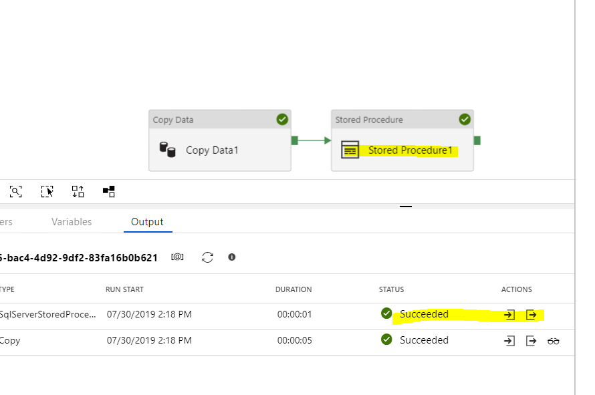Click run start time of stored procedure row
Viewport: 595px width, 395px height.
click(149, 315)
